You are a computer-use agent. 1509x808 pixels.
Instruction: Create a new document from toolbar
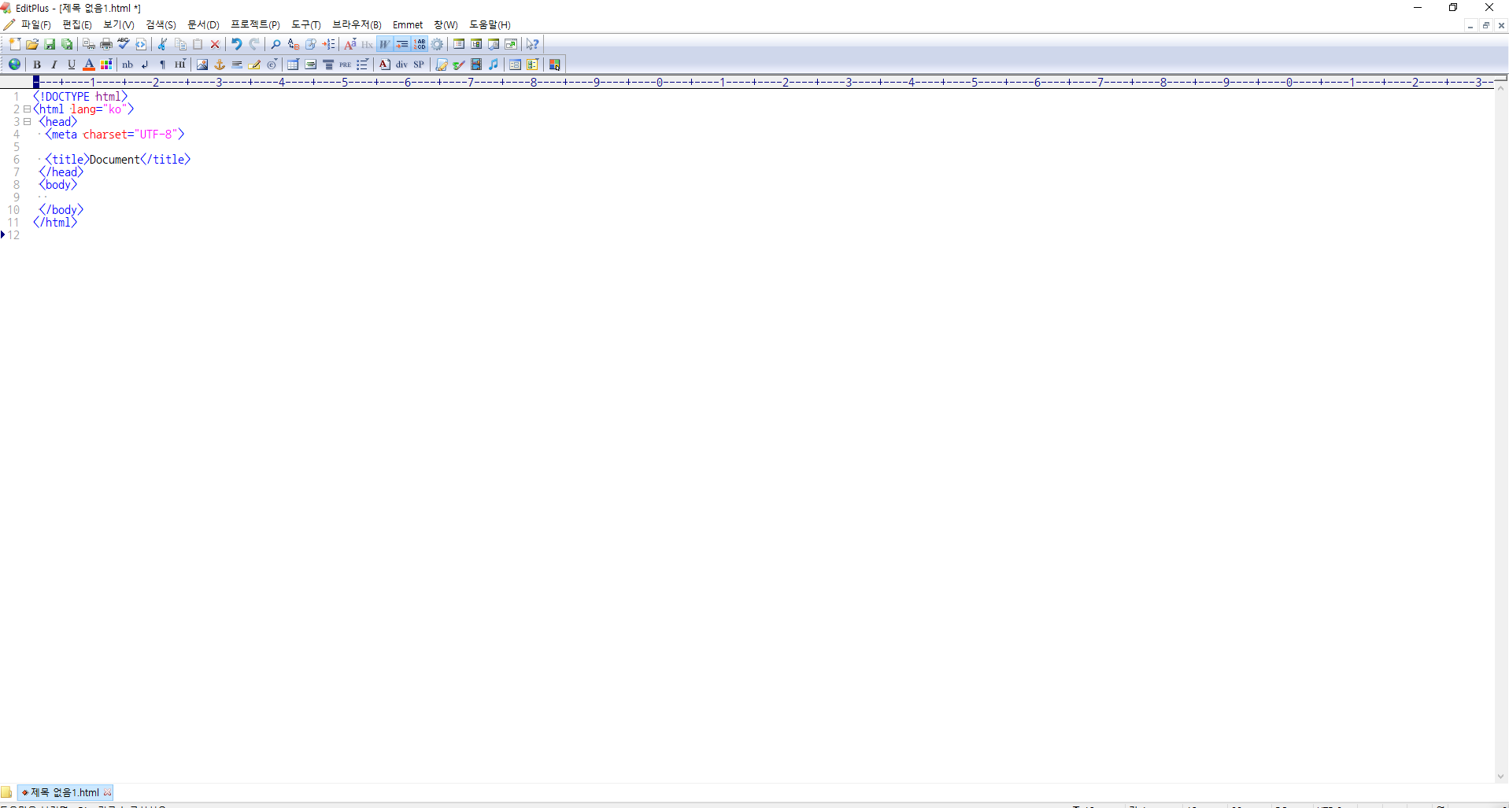15,44
